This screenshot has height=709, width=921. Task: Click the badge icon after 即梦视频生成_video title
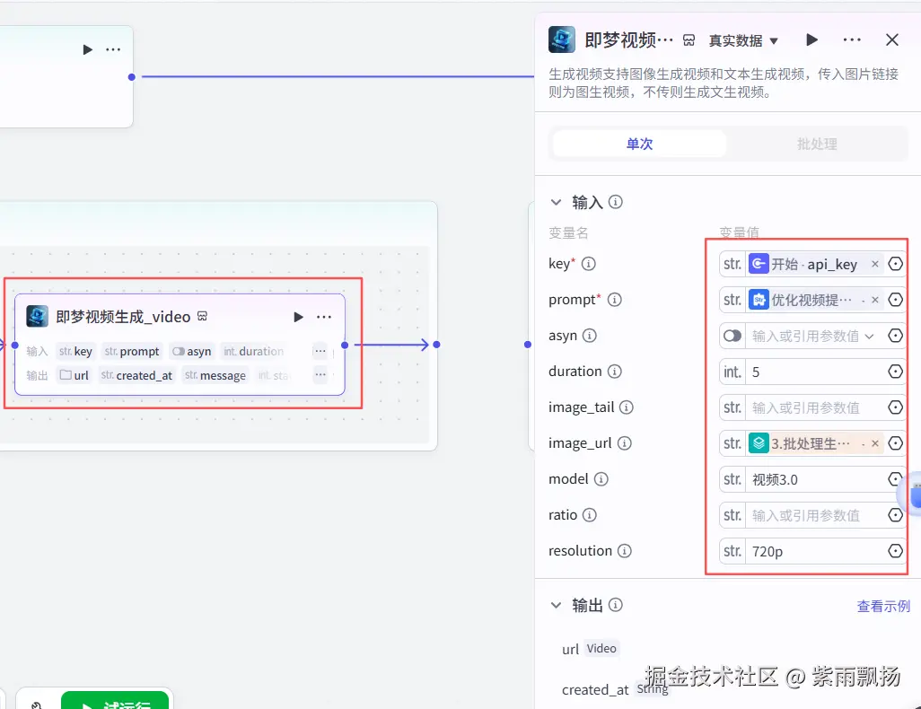[x=203, y=317]
